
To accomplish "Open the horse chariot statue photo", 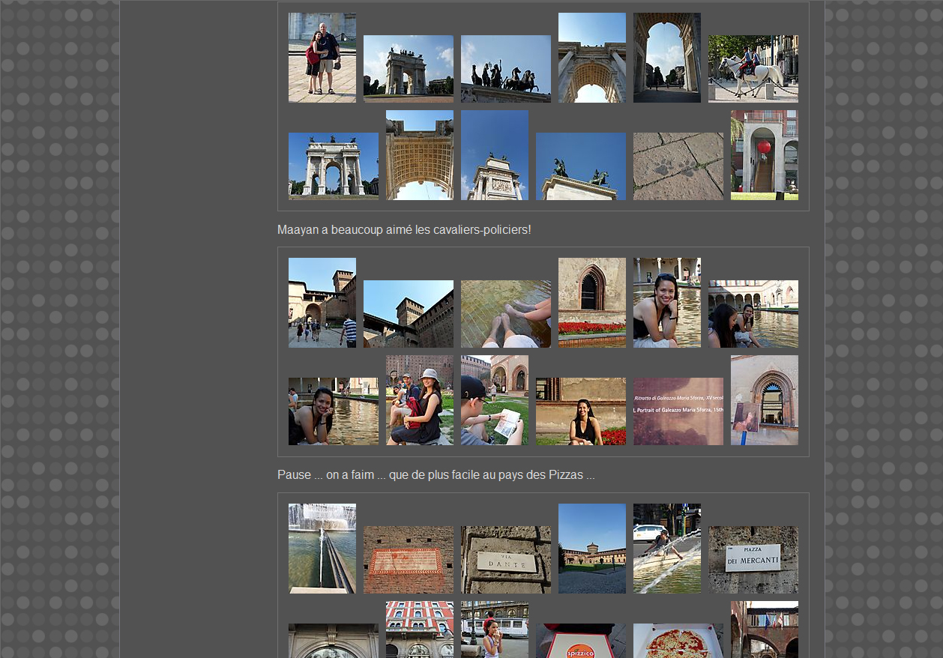I will point(505,69).
